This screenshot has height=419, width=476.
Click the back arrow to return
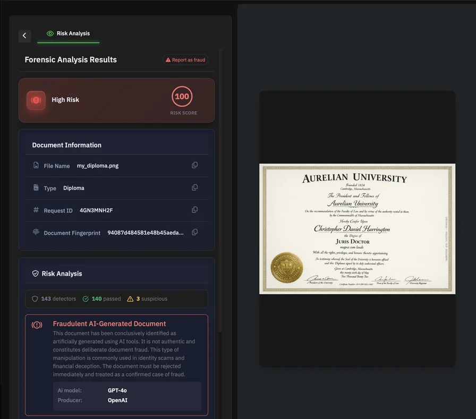[x=24, y=36]
